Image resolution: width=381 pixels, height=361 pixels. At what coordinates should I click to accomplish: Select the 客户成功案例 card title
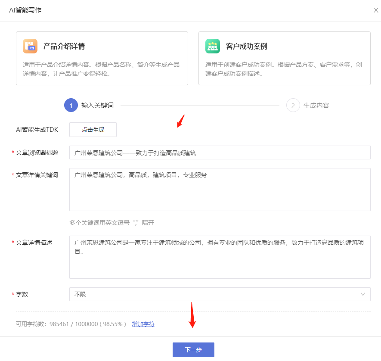tap(247, 46)
